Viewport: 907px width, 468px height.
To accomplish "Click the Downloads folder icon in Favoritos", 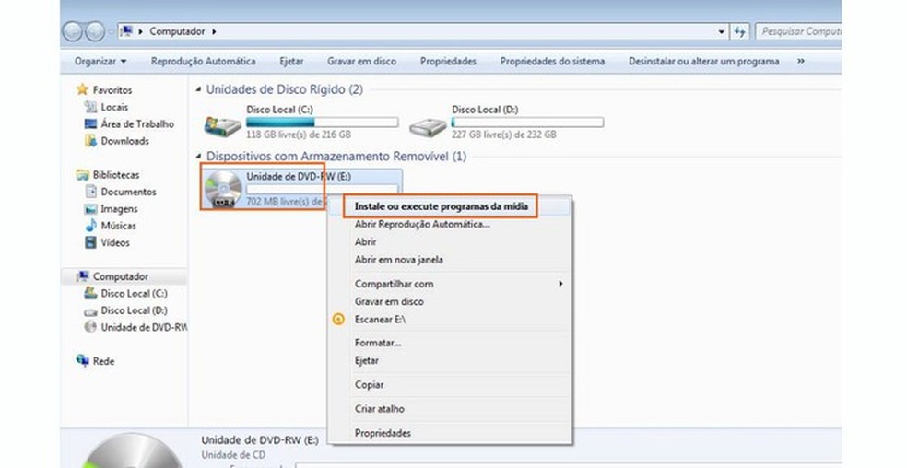I will pyautogui.click(x=91, y=141).
